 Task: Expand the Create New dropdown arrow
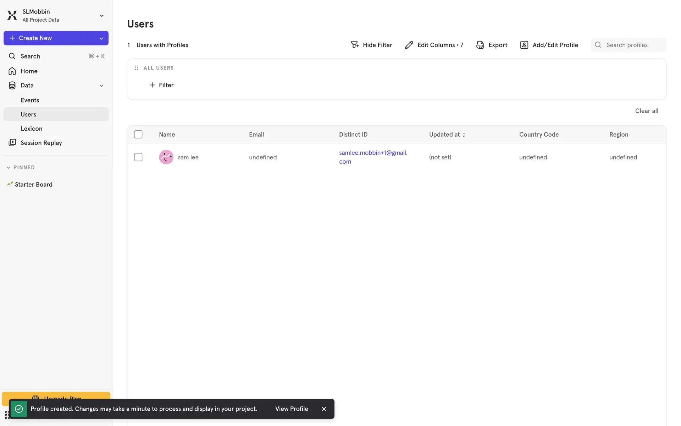click(x=101, y=38)
